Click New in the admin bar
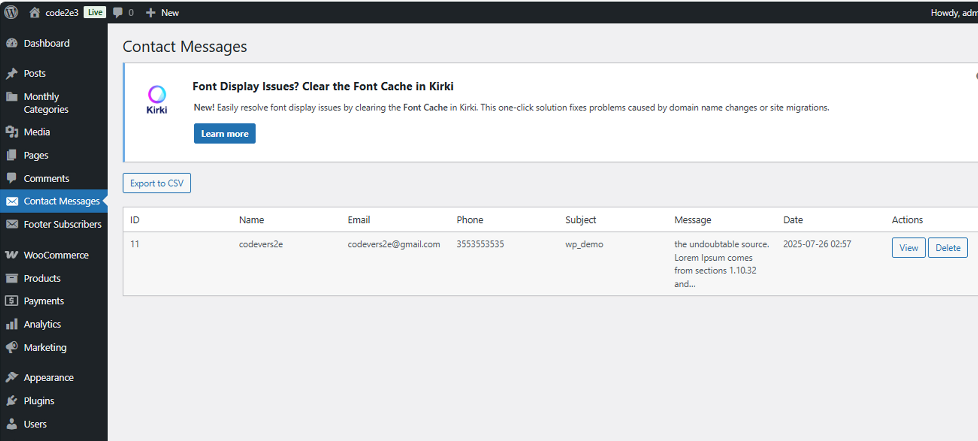 coord(170,13)
